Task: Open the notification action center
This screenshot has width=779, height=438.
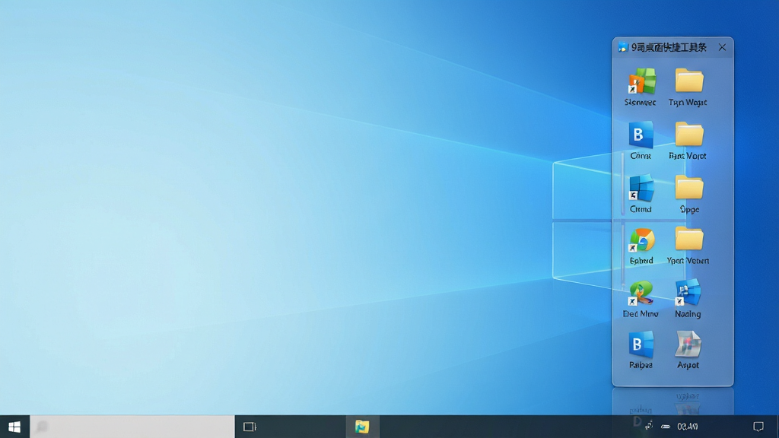Action: [x=758, y=427]
